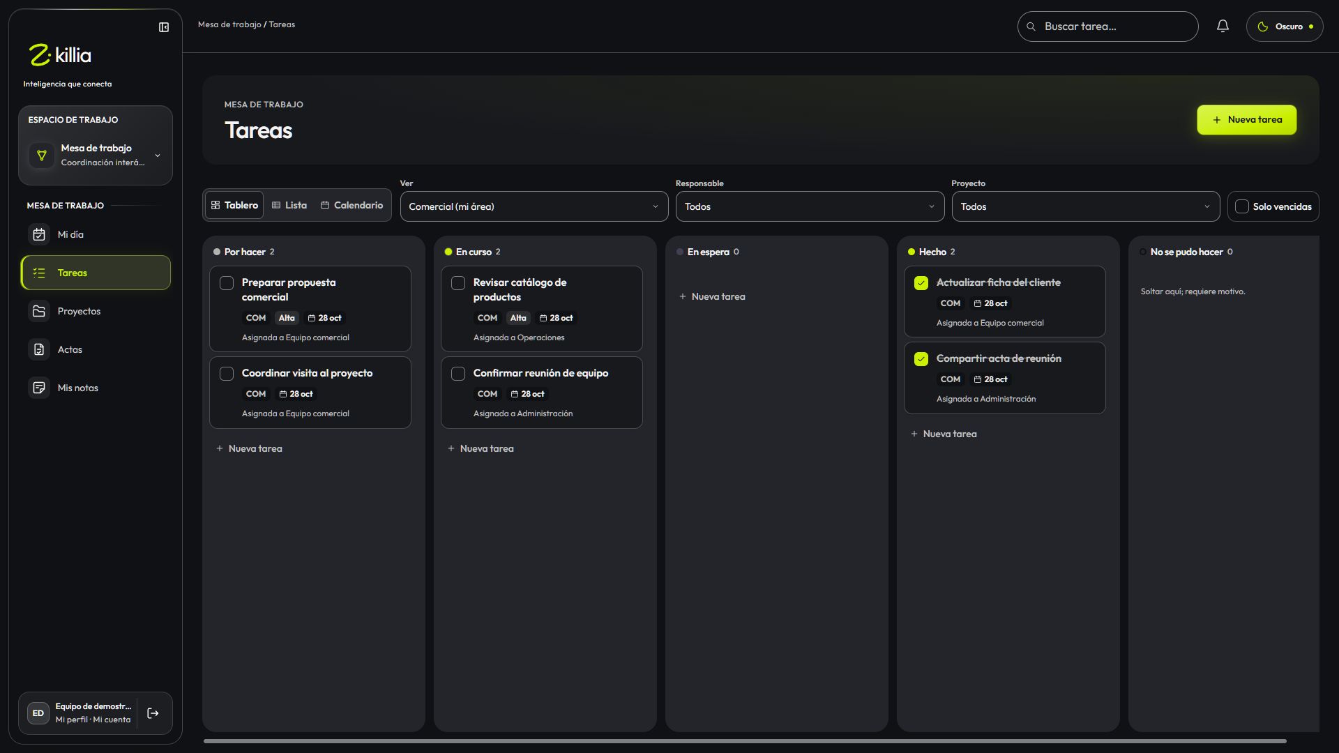
Task: Click the plus icon in En espera column
Action: (683, 296)
